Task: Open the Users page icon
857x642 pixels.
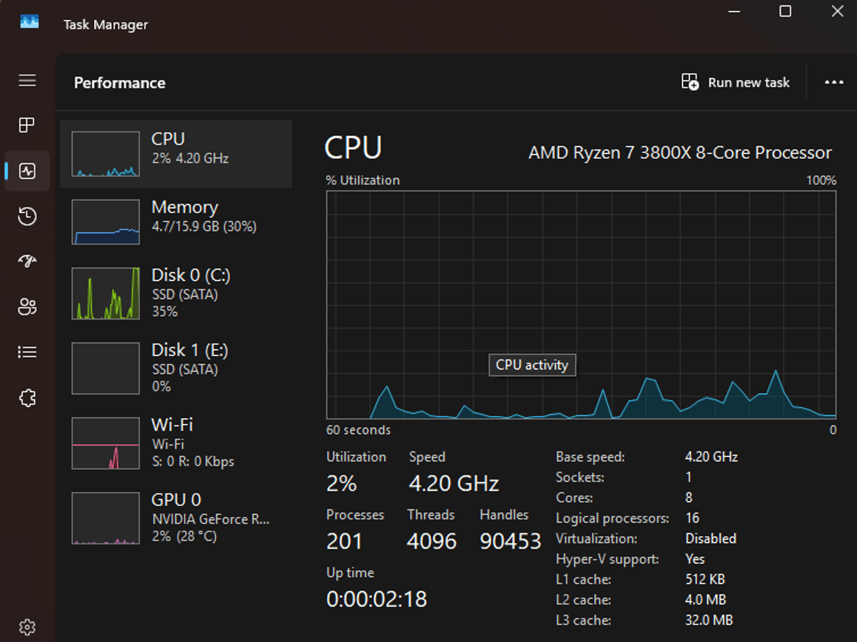Action: (x=27, y=307)
